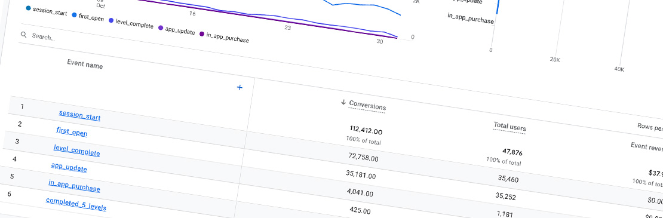Click the 2K label on the line chart axis
The height and width of the screenshot is (218, 663).
pos(416,2)
